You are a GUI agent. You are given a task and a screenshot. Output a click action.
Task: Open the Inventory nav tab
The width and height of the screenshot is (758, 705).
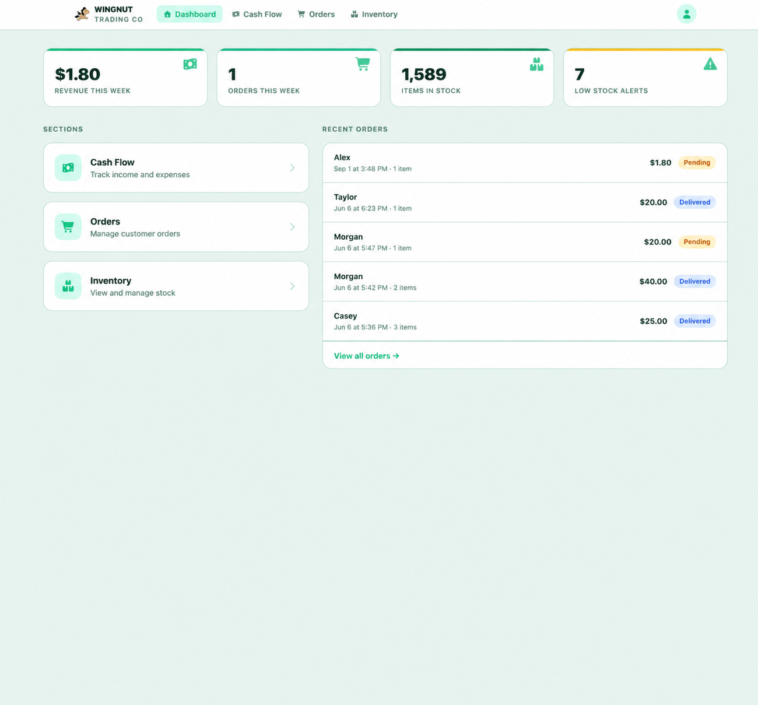click(374, 14)
